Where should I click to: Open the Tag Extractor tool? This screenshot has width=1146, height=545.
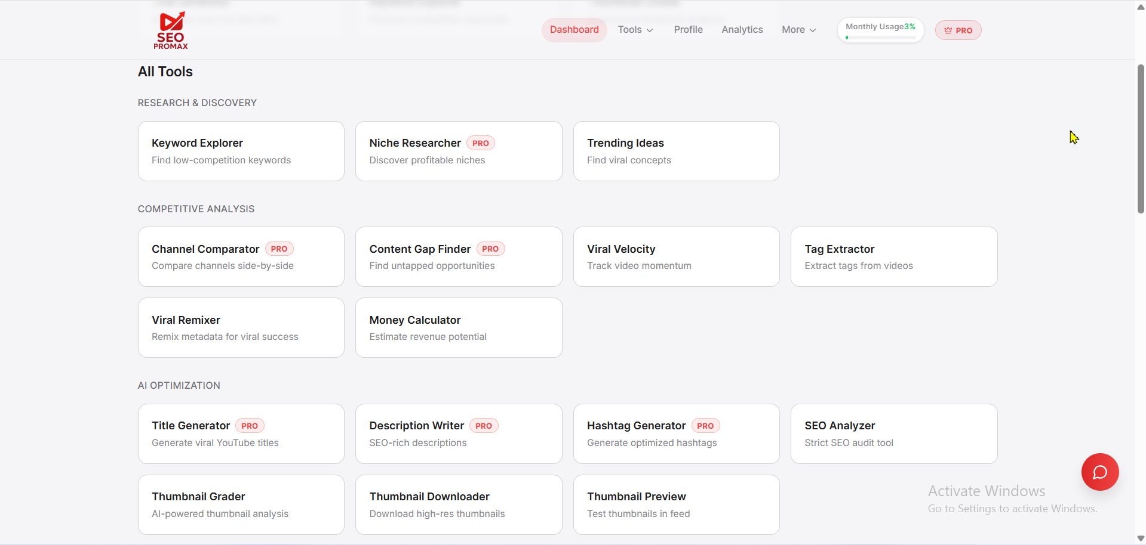coord(893,256)
